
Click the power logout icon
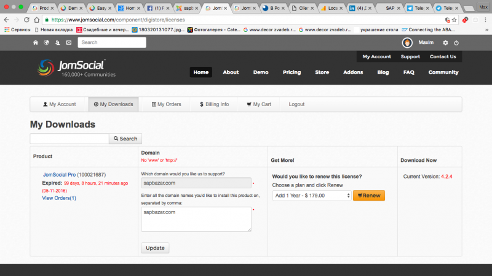[456, 42]
